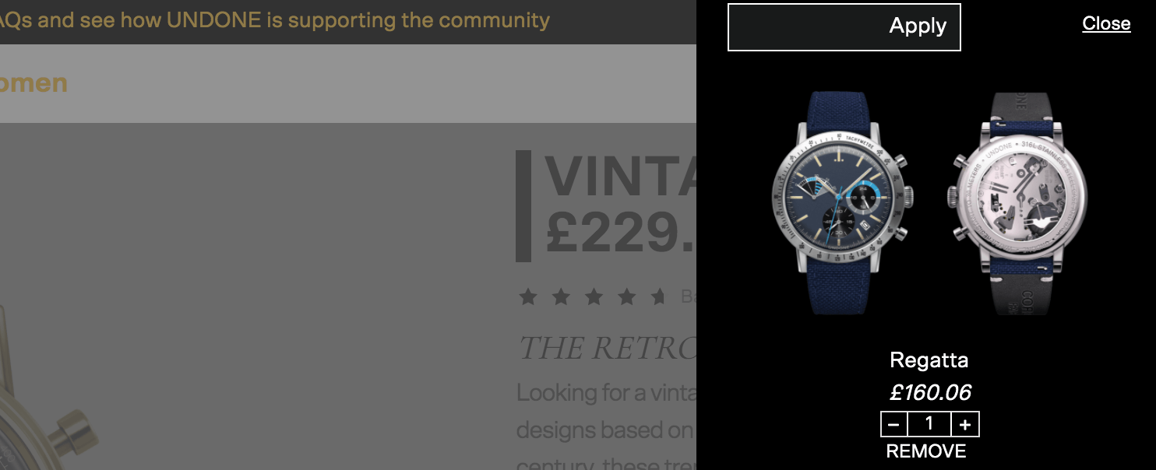1156x470 pixels.
Task: Increase Regatta quantity with the plus button
Action: coord(965,425)
